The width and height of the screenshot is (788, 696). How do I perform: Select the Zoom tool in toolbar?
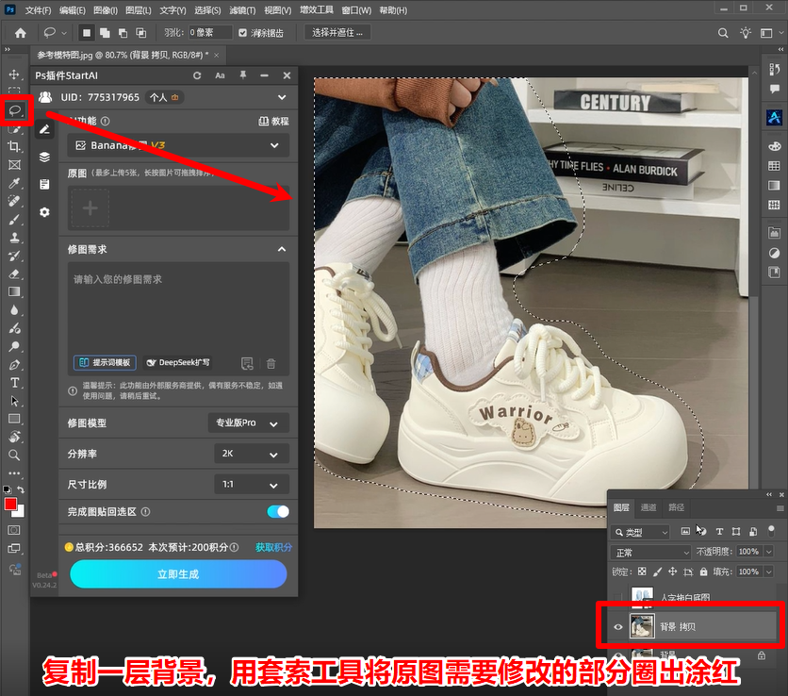pos(14,456)
